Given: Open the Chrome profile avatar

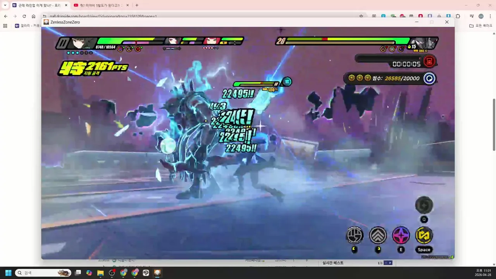Looking at the screenshot, I should point(481,16).
